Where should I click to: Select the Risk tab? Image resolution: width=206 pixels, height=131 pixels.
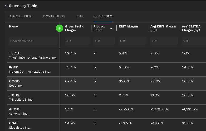point(79,16)
